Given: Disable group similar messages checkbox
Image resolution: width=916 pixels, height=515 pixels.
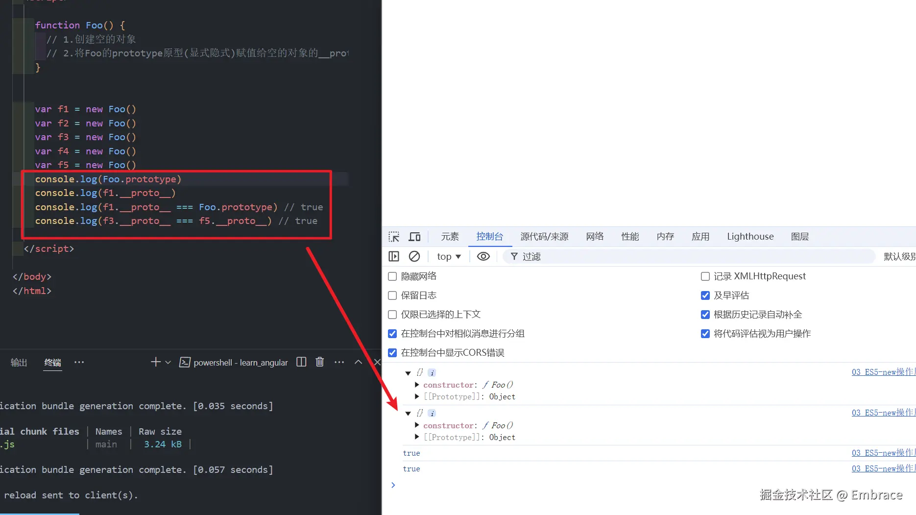Looking at the screenshot, I should [x=392, y=334].
